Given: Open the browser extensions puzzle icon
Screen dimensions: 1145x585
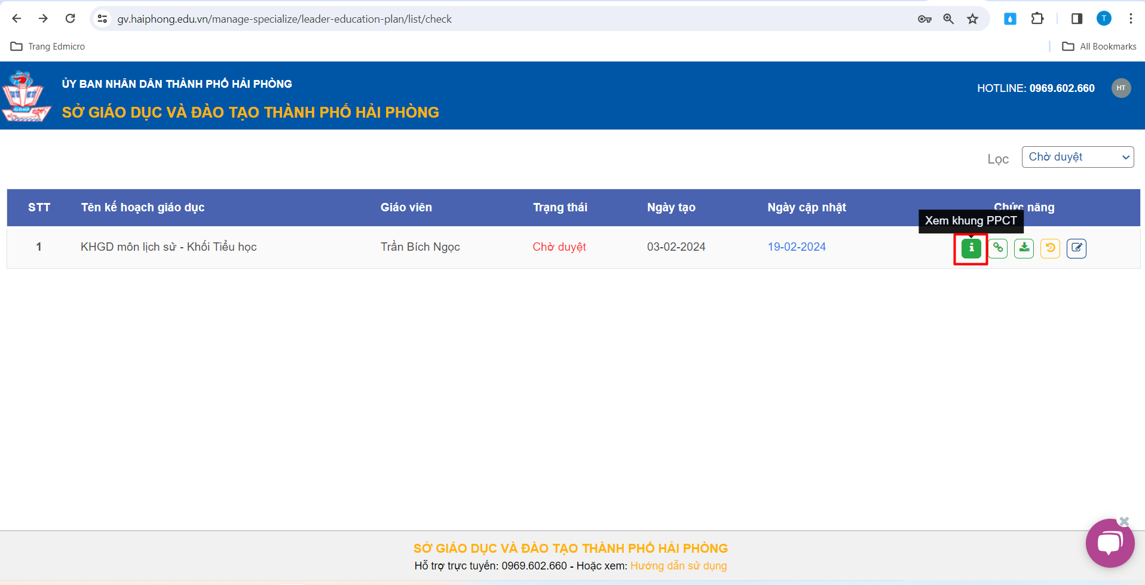Looking at the screenshot, I should pyautogui.click(x=1037, y=19).
